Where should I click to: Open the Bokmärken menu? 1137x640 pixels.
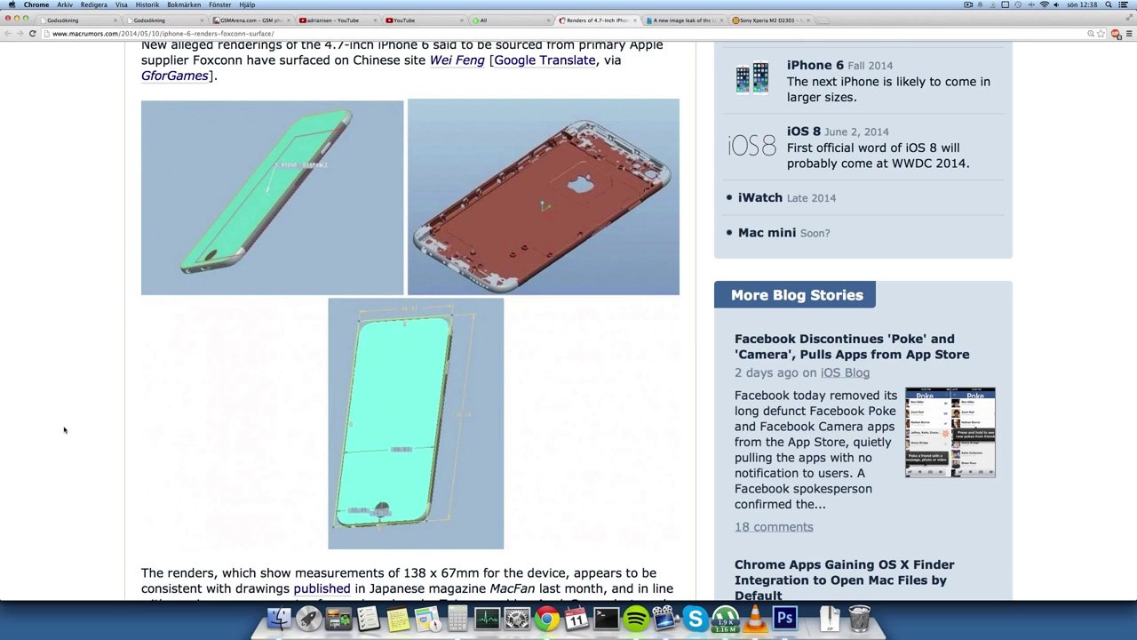coord(184,4)
